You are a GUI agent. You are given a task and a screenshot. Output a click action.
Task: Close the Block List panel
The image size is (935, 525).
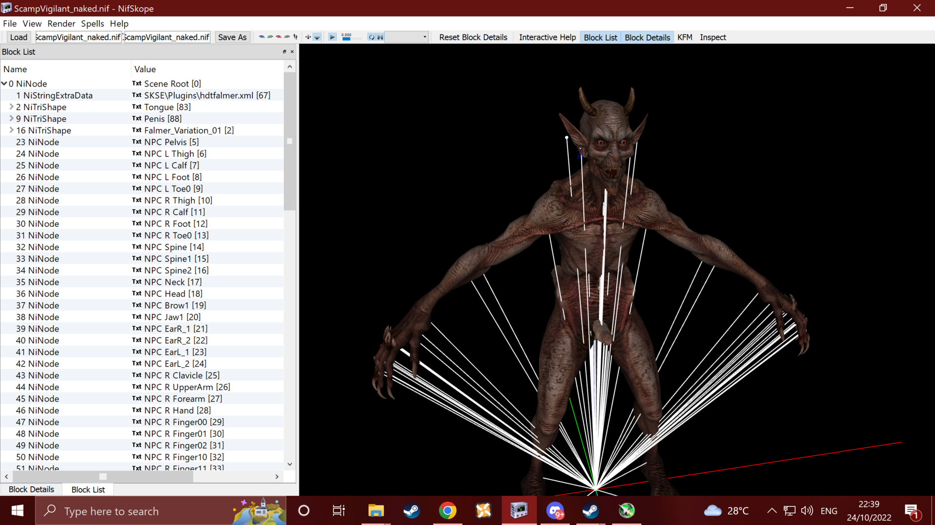(x=292, y=52)
